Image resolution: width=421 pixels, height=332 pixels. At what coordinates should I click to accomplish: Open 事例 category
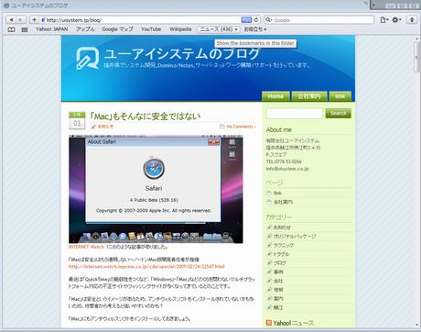click(278, 271)
